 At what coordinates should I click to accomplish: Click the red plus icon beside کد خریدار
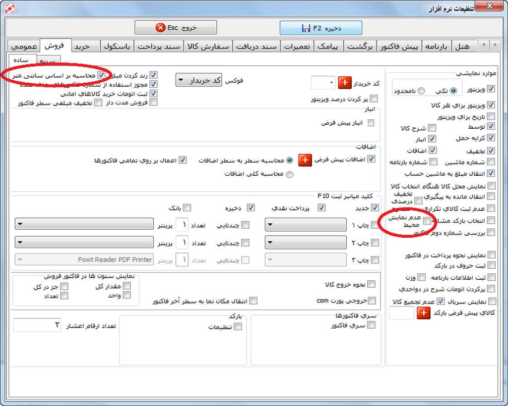tap(345, 83)
